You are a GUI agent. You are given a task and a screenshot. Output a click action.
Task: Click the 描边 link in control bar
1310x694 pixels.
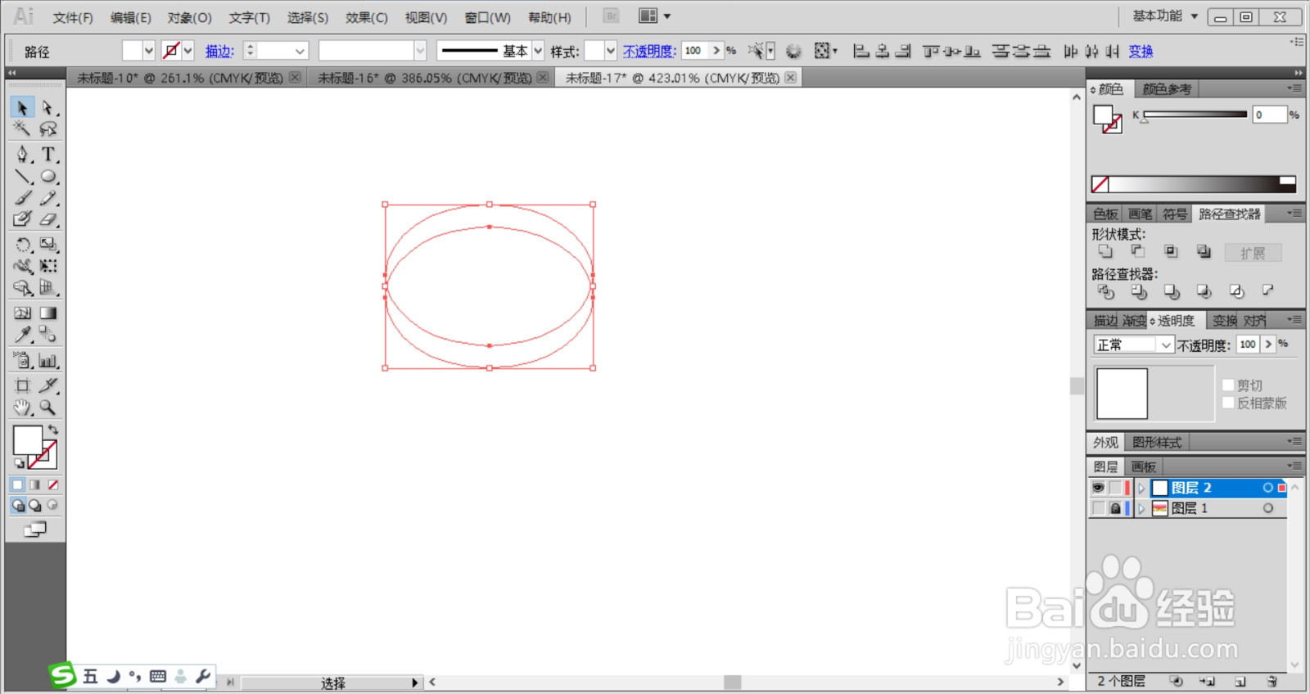219,51
